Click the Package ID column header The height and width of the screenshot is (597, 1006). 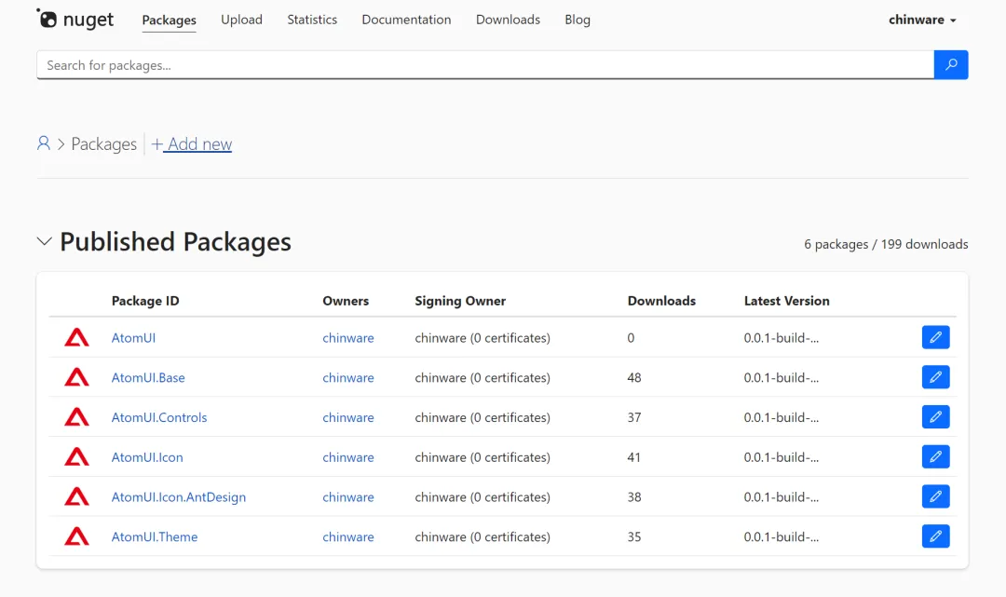(x=145, y=301)
